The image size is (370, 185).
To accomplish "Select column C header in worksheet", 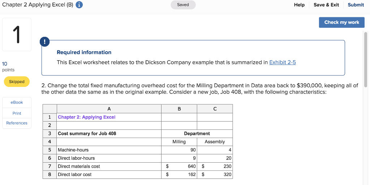I will [x=215, y=109].
